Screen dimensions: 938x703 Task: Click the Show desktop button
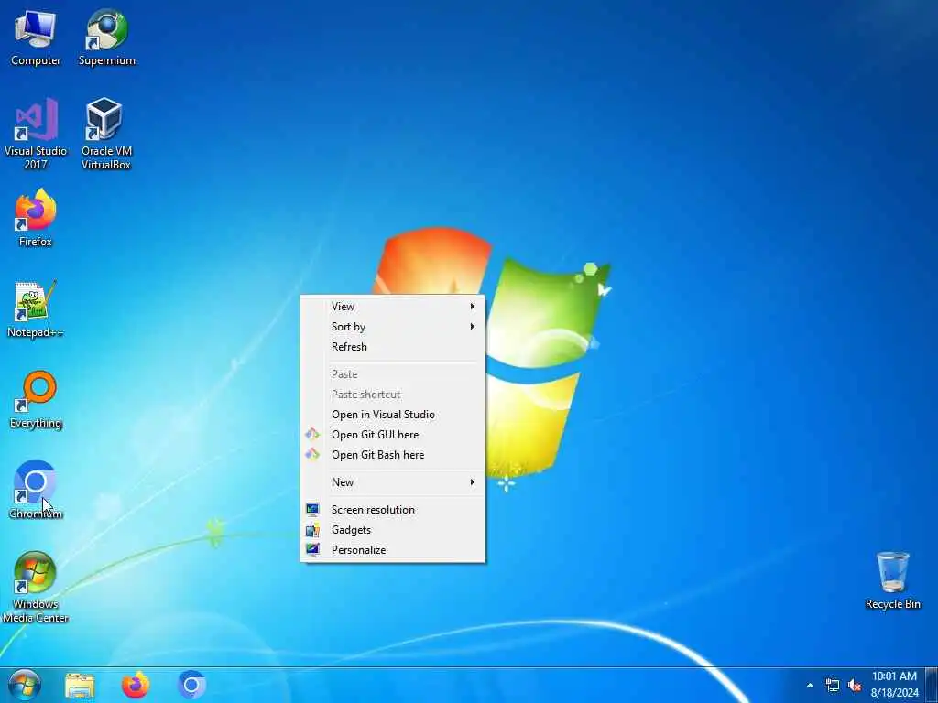coord(932,685)
